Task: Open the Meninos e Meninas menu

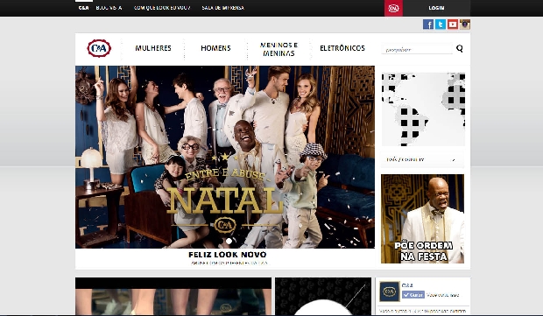Action: [x=279, y=49]
